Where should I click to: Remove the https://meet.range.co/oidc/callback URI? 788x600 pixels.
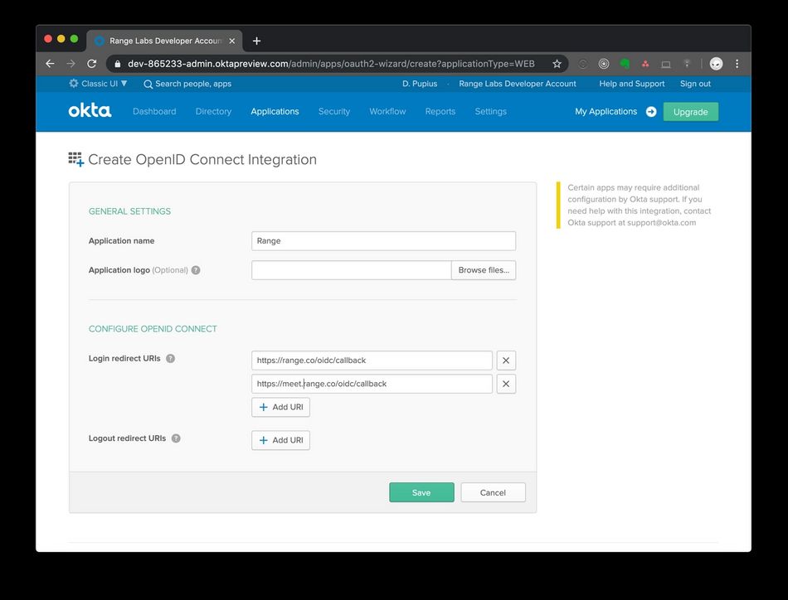(506, 384)
